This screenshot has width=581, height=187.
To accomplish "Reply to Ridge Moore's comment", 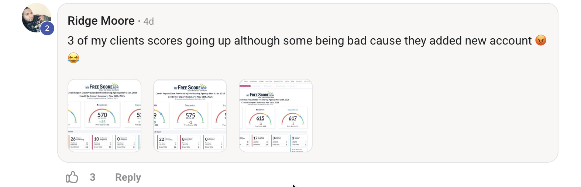I will coord(128,177).
